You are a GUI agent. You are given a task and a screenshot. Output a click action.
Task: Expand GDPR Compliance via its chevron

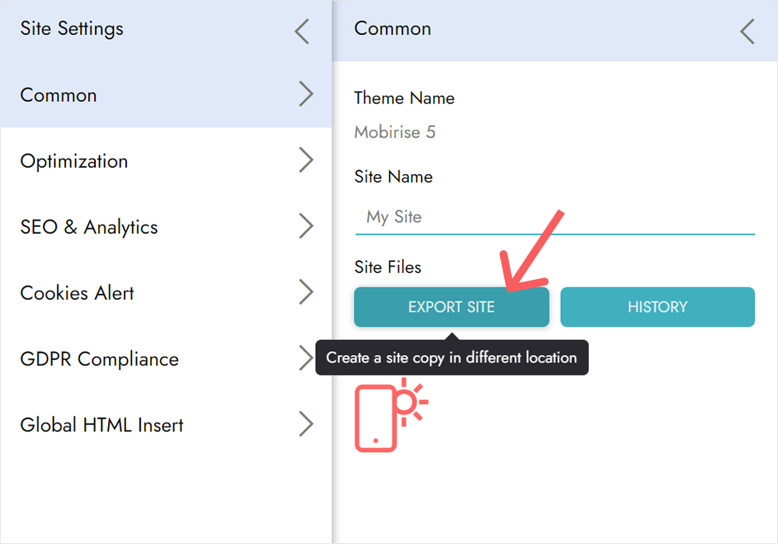click(x=306, y=358)
